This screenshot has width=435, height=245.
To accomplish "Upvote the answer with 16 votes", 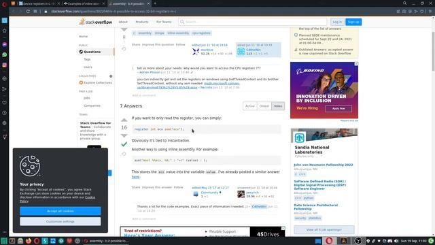I will click(x=124, y=120).
